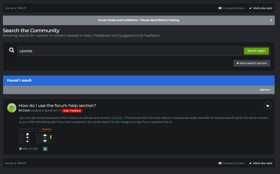Image resolution: width=280 pixels, height=174 pixels.
Task: Click Mark site read in the footer
Action: 262,163
